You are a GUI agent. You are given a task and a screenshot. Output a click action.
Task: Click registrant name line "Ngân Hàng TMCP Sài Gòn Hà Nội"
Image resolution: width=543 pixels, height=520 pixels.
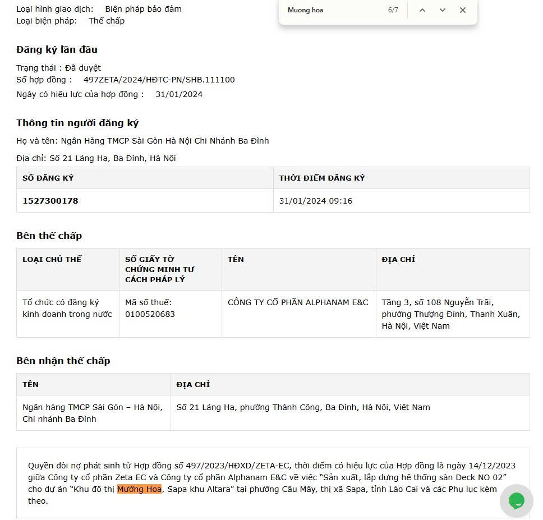142,141
